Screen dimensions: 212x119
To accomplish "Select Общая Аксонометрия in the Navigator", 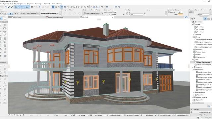I will coord(204,65).
